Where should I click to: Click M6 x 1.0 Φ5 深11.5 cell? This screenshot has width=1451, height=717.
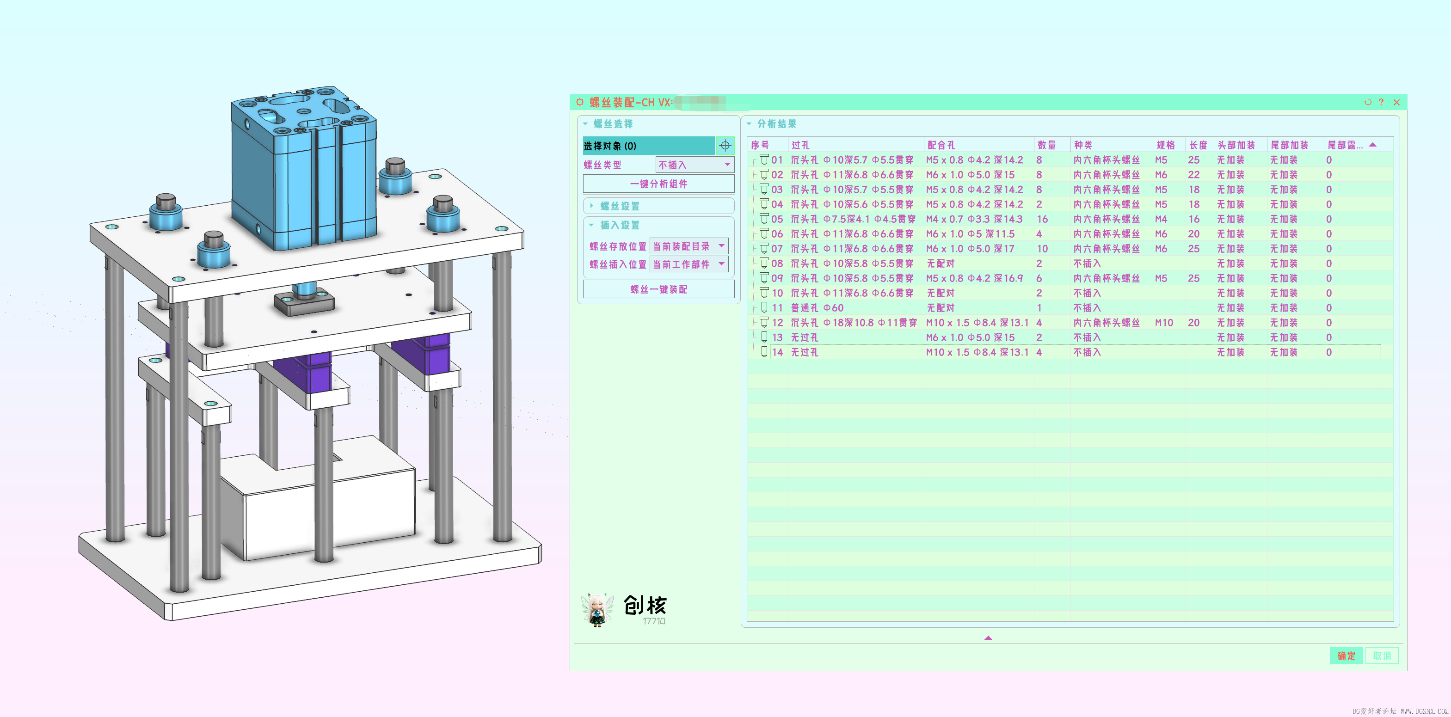click(971, 233)
